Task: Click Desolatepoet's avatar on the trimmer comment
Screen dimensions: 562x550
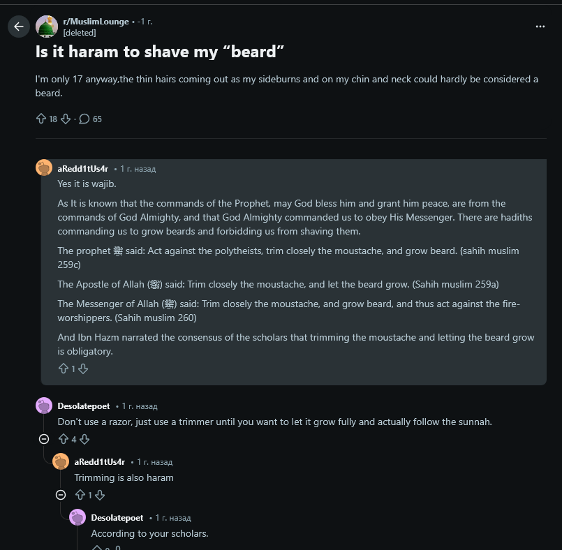Action: [x=44, y=406]
